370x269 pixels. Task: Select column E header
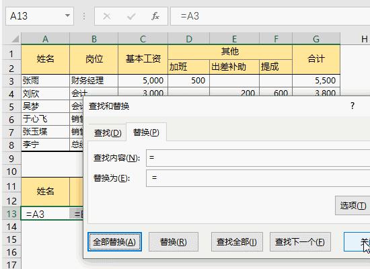coord(234,39)
